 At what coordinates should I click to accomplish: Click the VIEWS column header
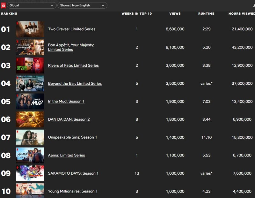click(x=175, y=13)
